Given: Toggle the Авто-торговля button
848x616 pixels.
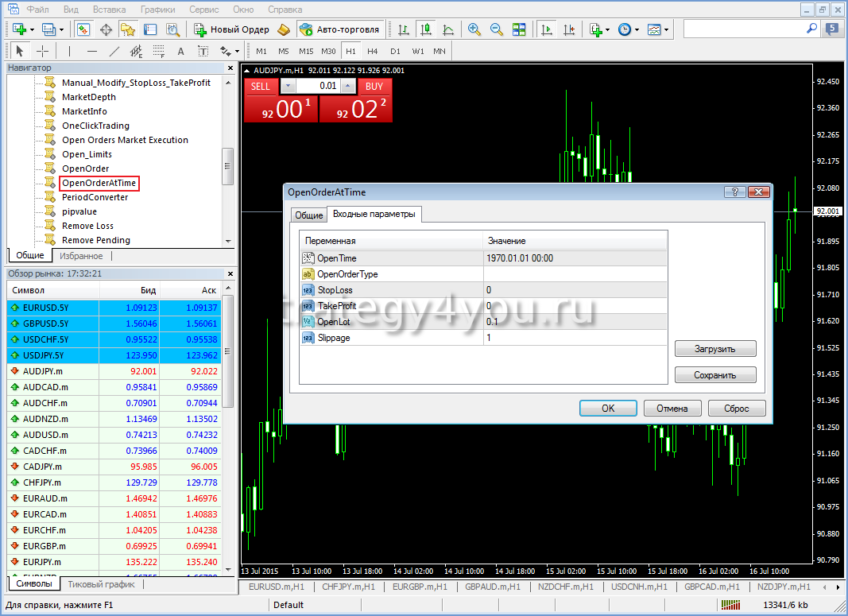Looking at the screenshot, I should tap(339, 29).
